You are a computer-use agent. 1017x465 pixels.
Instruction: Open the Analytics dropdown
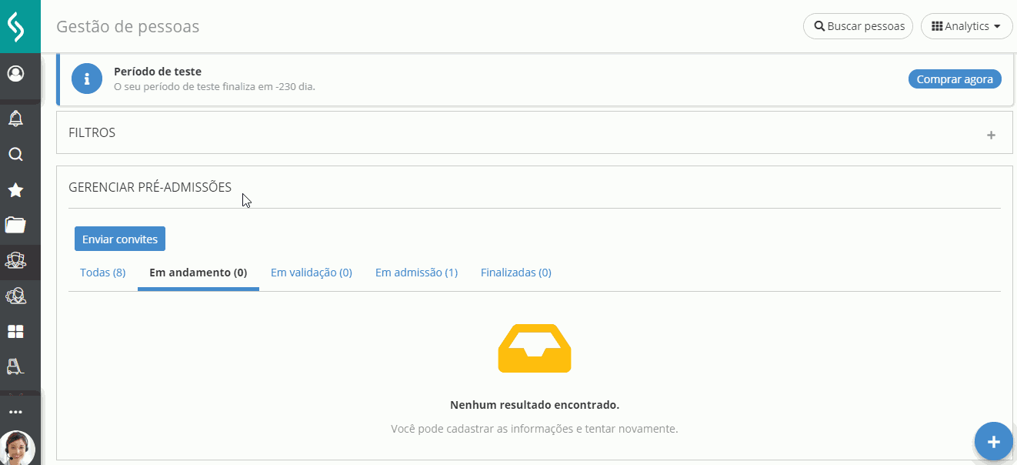click(x=966, y=26)
